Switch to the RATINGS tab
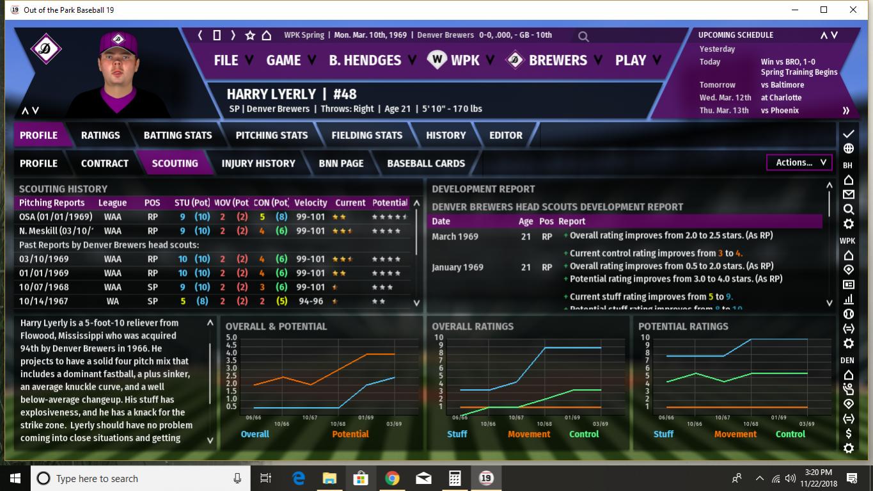This screenshot has height=491, width=873. click(x=100, y=135)
